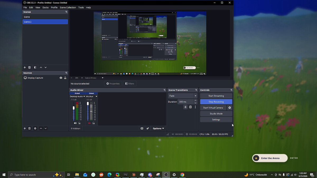Screen dimensions: 317x178
Task: Undock the Scenes panel
Action: [66, 12]
